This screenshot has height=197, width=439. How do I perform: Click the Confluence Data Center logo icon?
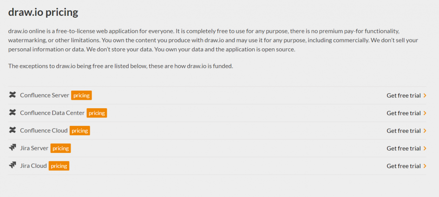click(x=13, y=112)
